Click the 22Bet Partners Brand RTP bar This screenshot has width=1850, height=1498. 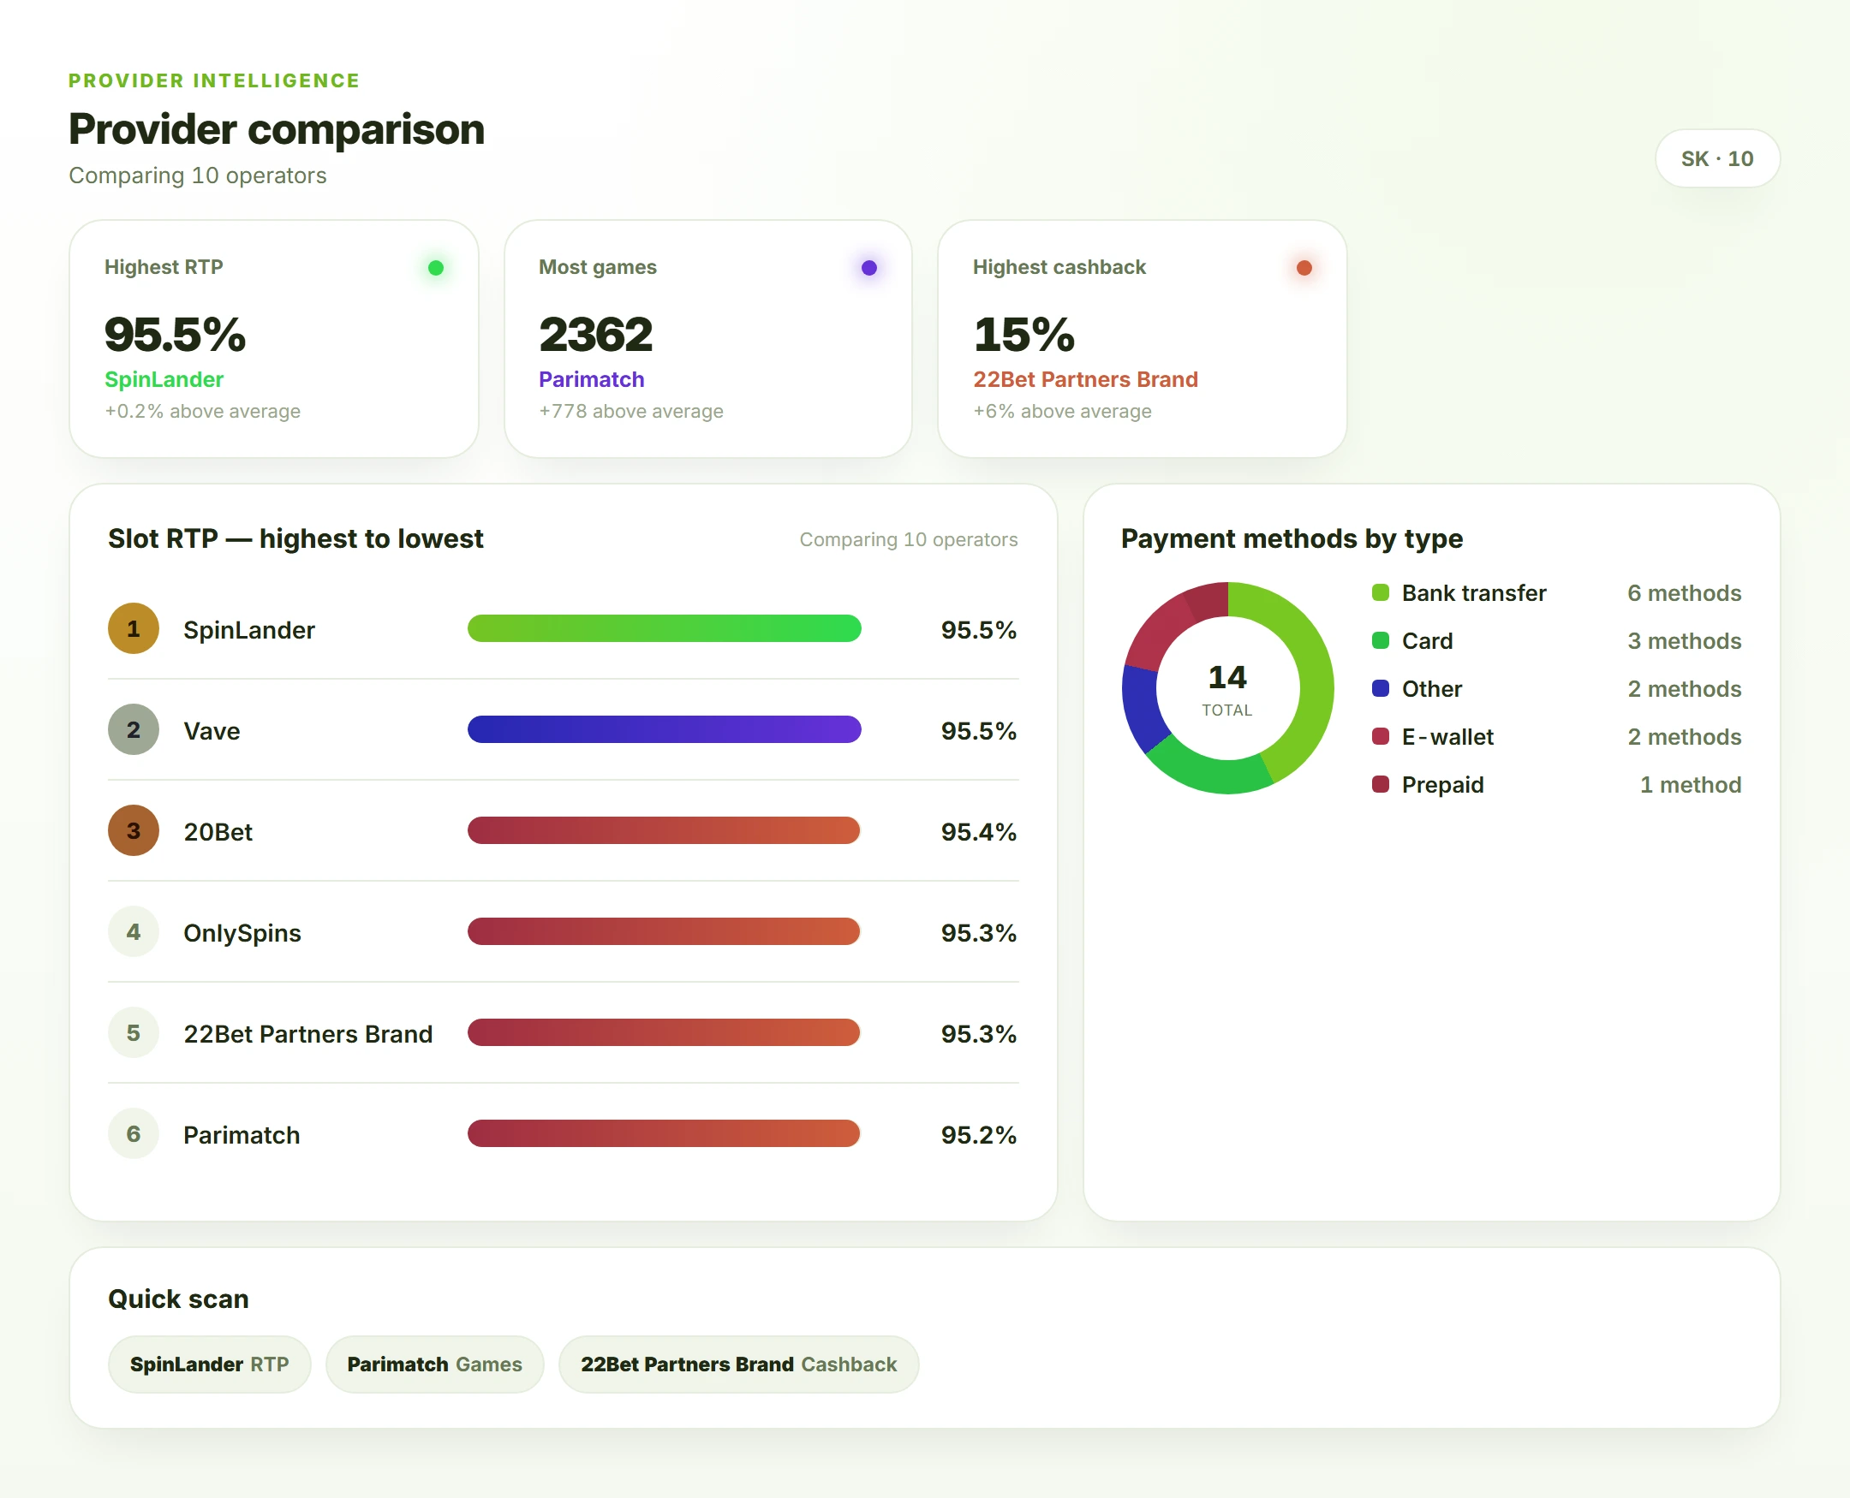(664, 1033)
